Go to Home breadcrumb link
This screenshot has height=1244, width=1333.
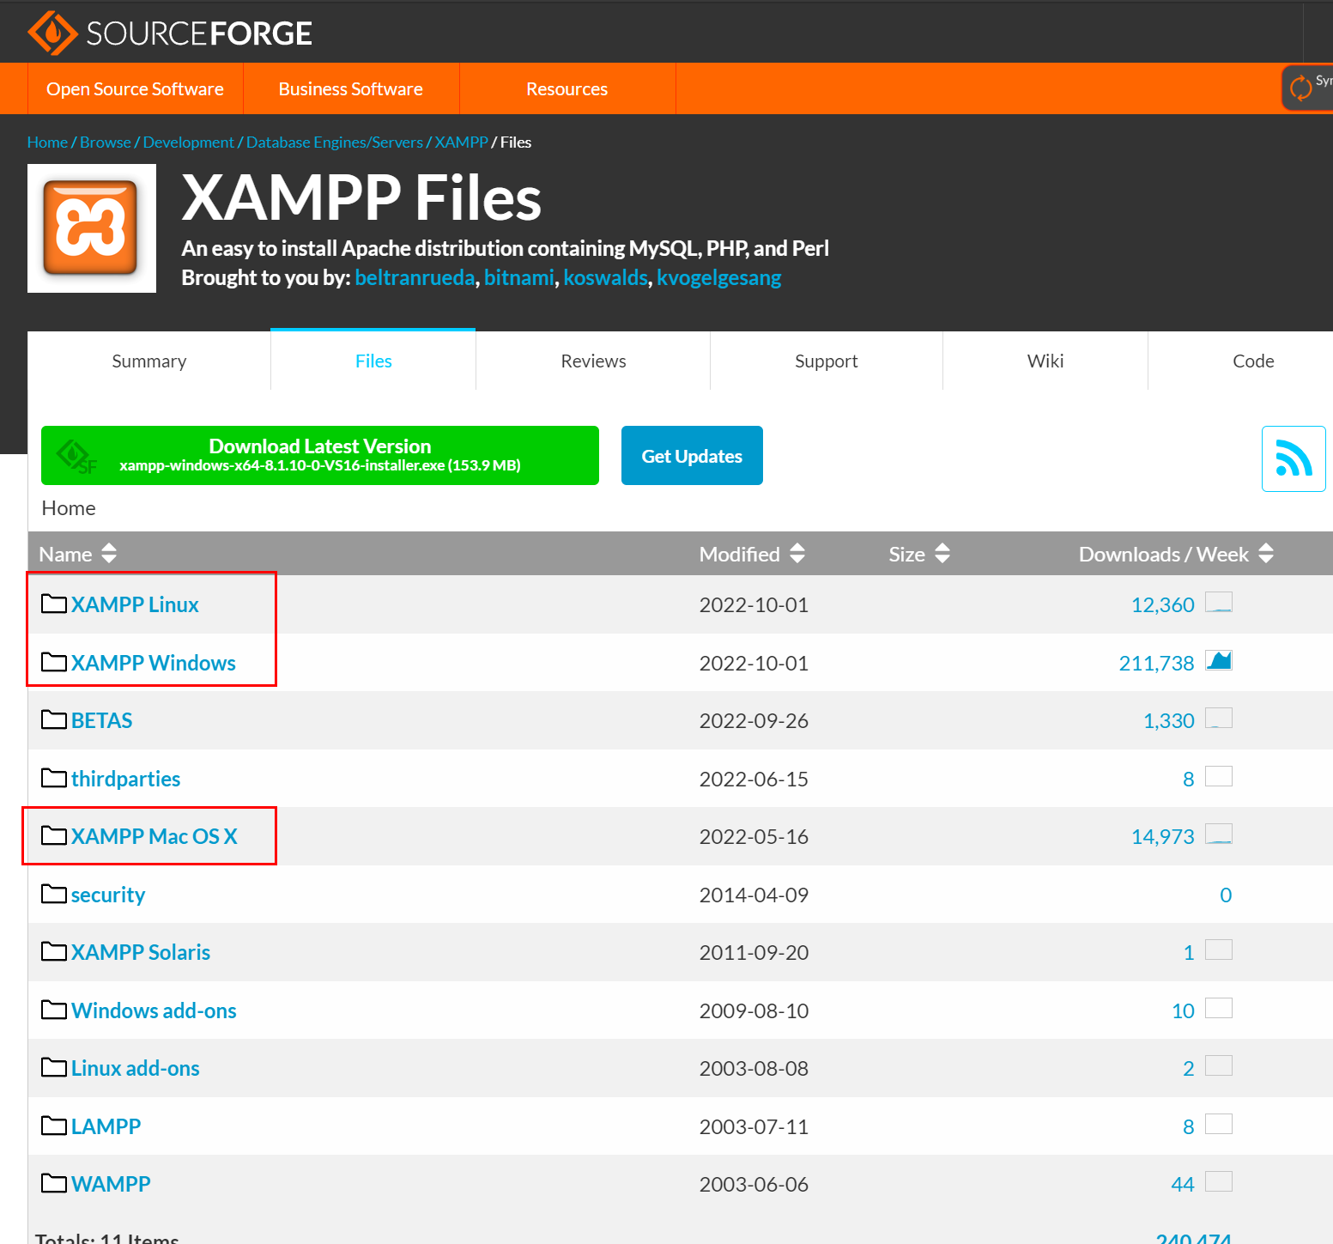click(47, 142)
